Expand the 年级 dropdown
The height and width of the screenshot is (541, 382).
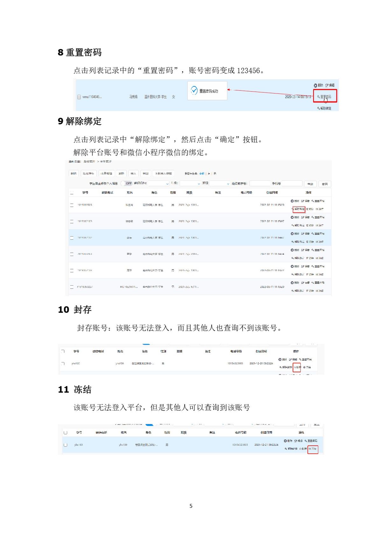190,184
